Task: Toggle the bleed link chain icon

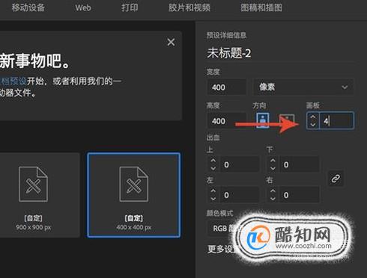Action: point(336,179)
